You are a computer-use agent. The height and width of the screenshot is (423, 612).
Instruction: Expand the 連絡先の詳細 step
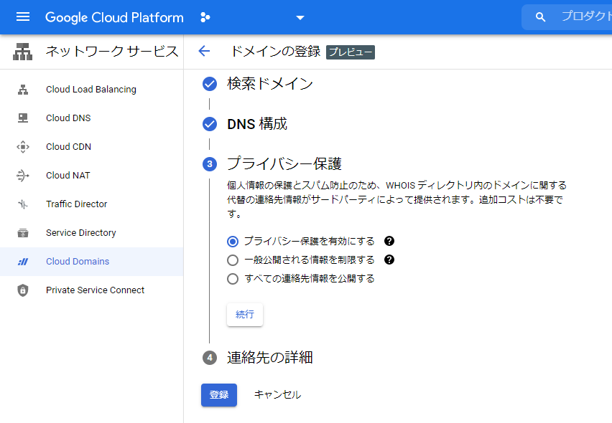tap(270, 358)
